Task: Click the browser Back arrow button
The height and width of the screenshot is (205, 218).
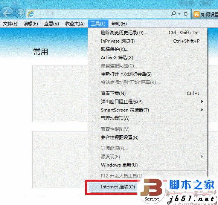Action: [x=6, y=14]
